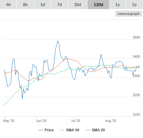Click the Jul '25 axis tick label

point(75,121)
